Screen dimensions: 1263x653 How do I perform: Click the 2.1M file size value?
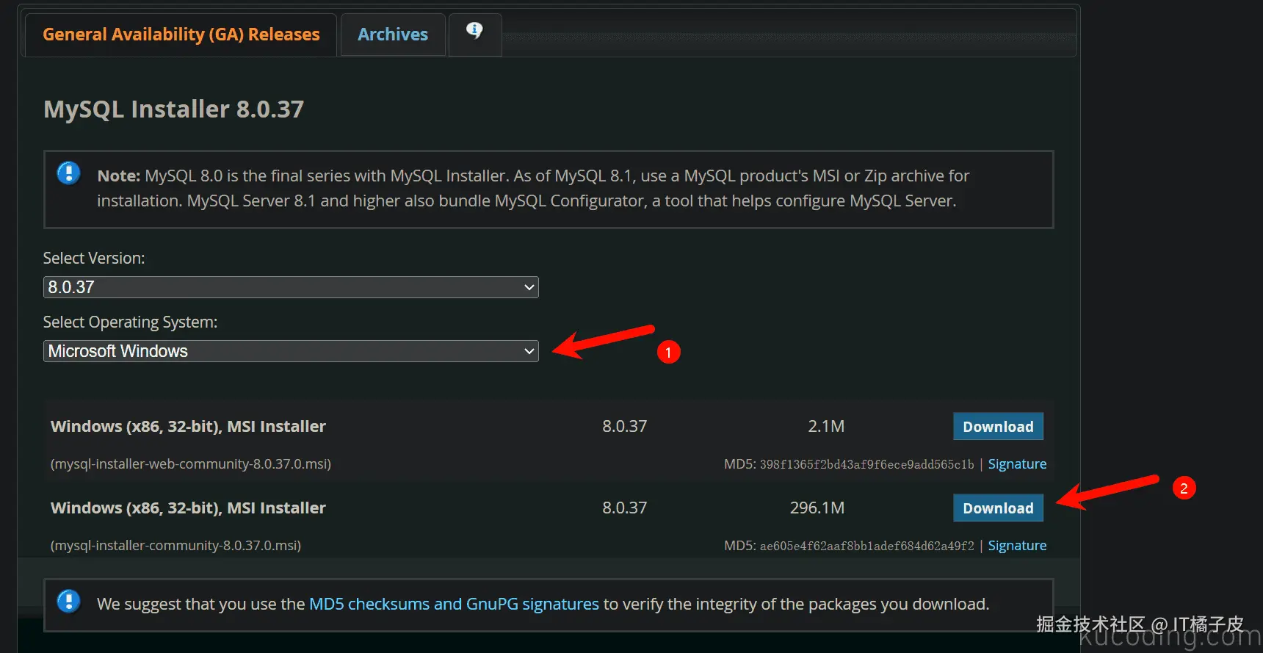[x=826, y=427]
